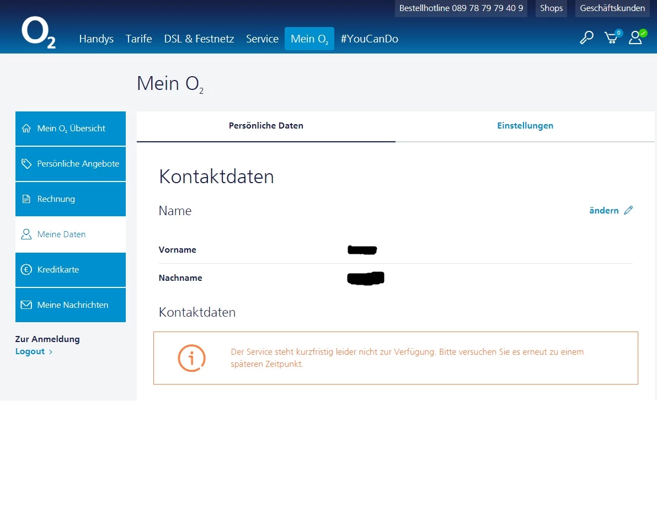Switch to the Persönliche Daten tab
Image resolution: width=657 pixels, height=523 pixels.
pyautogui.click(x=266, y=126)
